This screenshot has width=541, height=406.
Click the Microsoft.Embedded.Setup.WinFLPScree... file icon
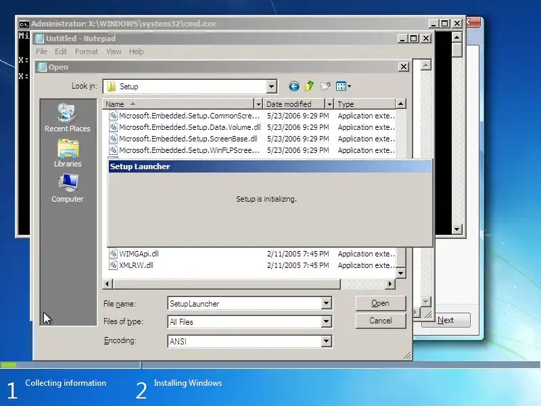113,150
